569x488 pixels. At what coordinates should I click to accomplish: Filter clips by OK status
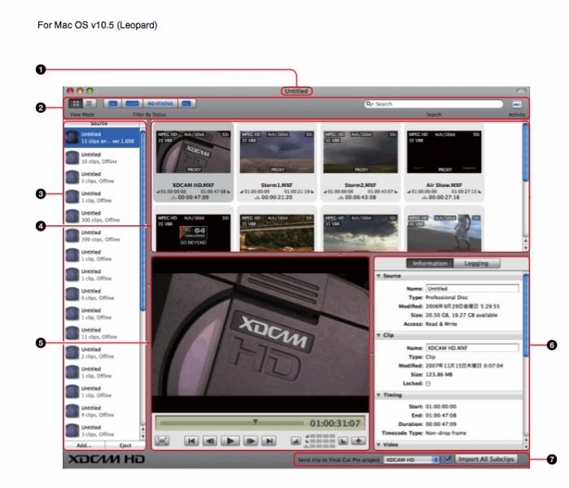point(112,103)
